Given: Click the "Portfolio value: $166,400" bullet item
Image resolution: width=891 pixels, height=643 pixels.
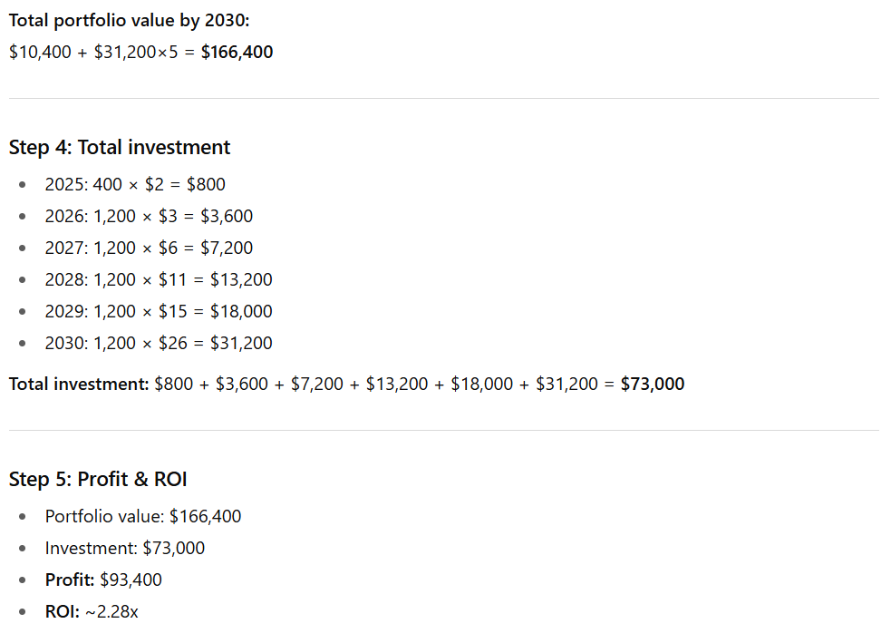Looking at the screenshot, I should point(143,516).
